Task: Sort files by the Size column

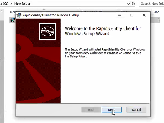Action: click(x=156, y=12)
